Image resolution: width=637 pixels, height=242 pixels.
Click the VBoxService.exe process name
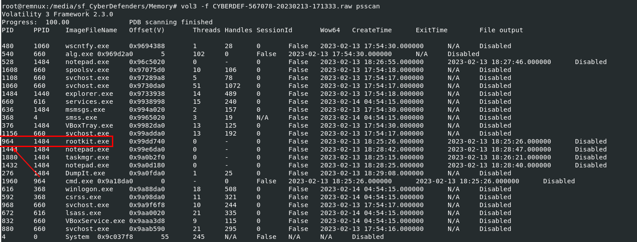(x=95, y=221)
